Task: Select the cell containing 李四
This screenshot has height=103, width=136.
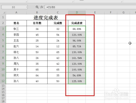Action: tap(16, 35)
